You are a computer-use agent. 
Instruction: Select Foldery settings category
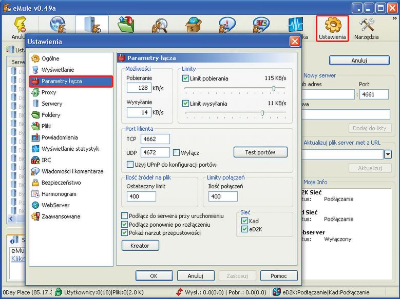tap(71, 115)
